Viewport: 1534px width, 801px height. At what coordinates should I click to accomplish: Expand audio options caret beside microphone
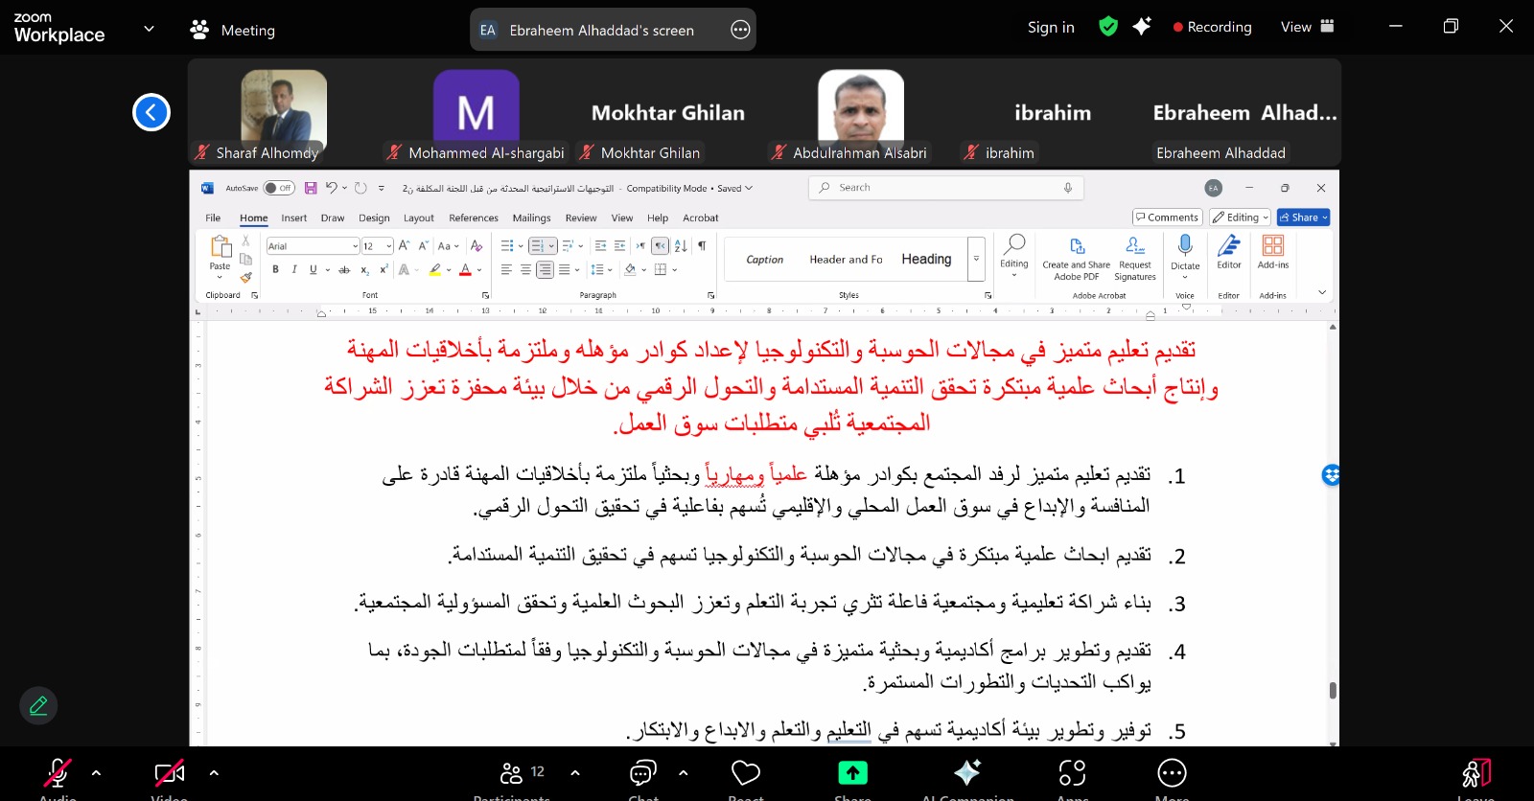96,772
